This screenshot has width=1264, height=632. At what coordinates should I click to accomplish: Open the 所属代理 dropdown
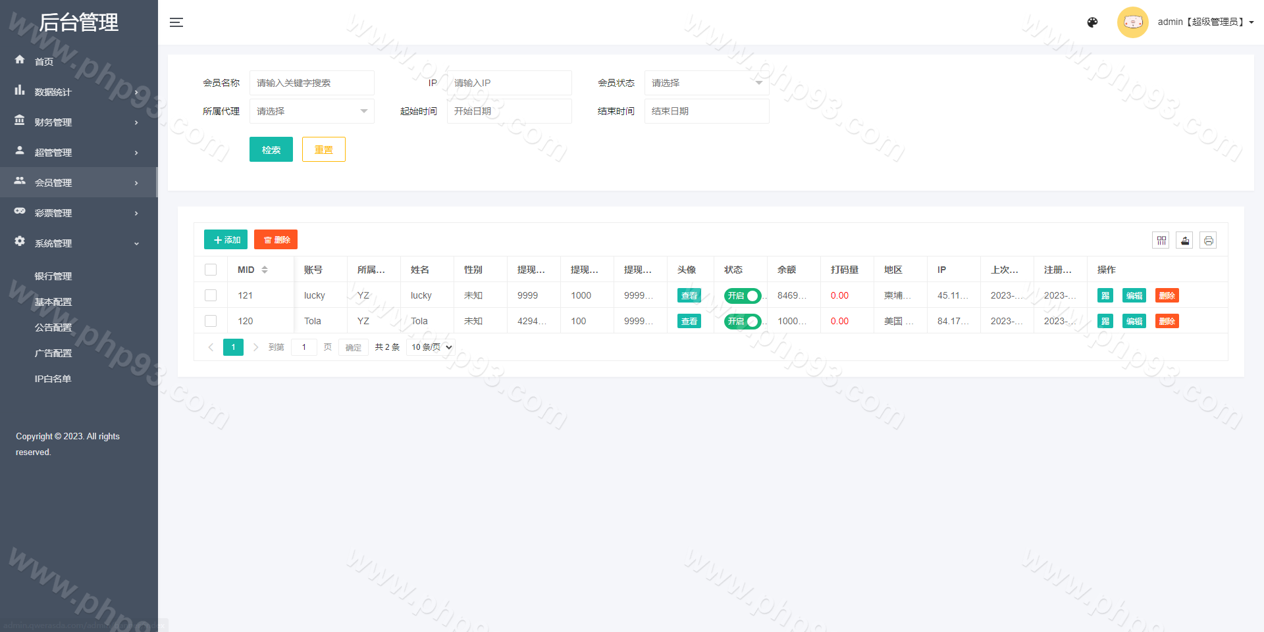pos(311,111)
